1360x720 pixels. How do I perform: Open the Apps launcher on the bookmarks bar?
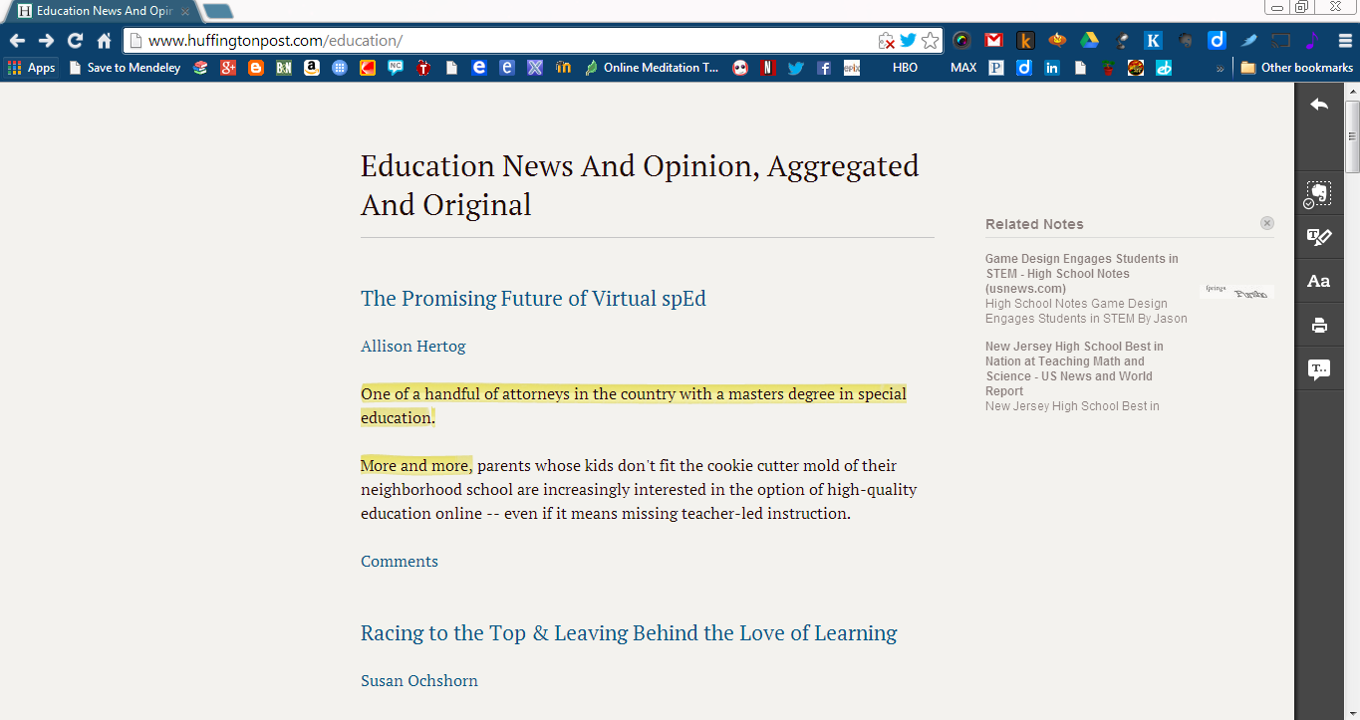pos(31,68)
